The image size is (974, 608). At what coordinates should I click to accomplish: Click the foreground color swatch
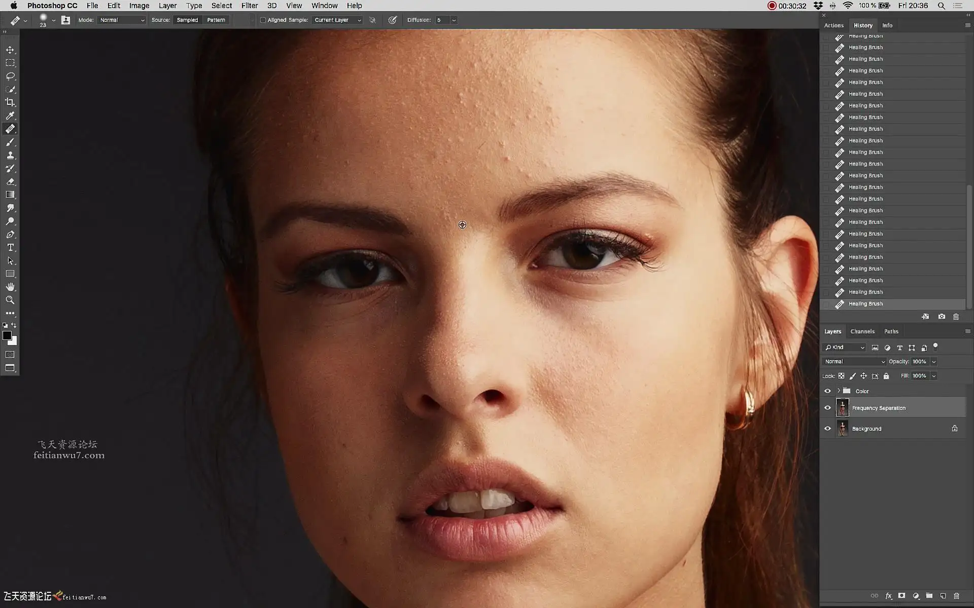coord(7,335)
